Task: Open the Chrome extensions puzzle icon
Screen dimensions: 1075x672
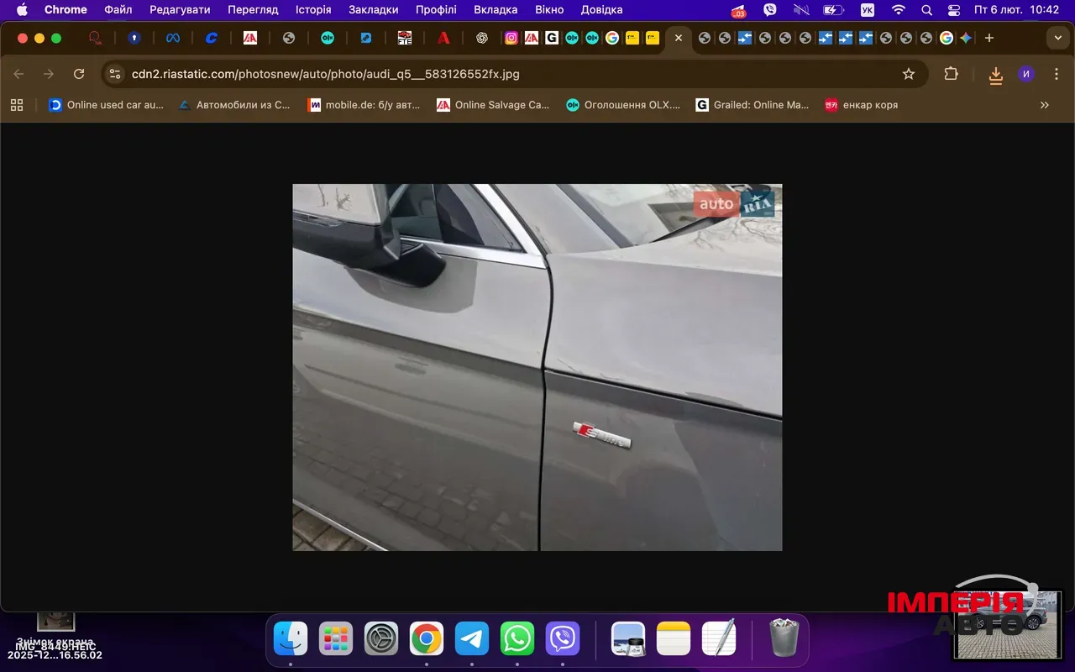Action: pyautogui.click(x=951, y=74)
